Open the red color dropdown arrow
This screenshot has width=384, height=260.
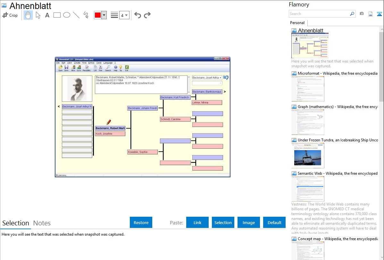pos(104,15)
